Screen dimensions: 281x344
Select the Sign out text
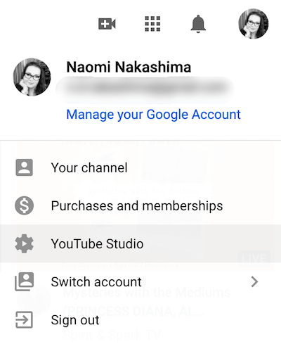coord(75,320)
